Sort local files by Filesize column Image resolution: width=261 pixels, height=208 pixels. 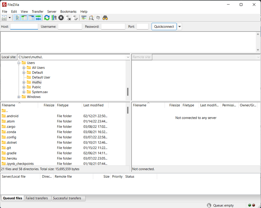tap(47, 105)
